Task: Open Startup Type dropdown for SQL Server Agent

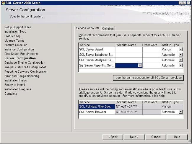Action: [180, 49]
